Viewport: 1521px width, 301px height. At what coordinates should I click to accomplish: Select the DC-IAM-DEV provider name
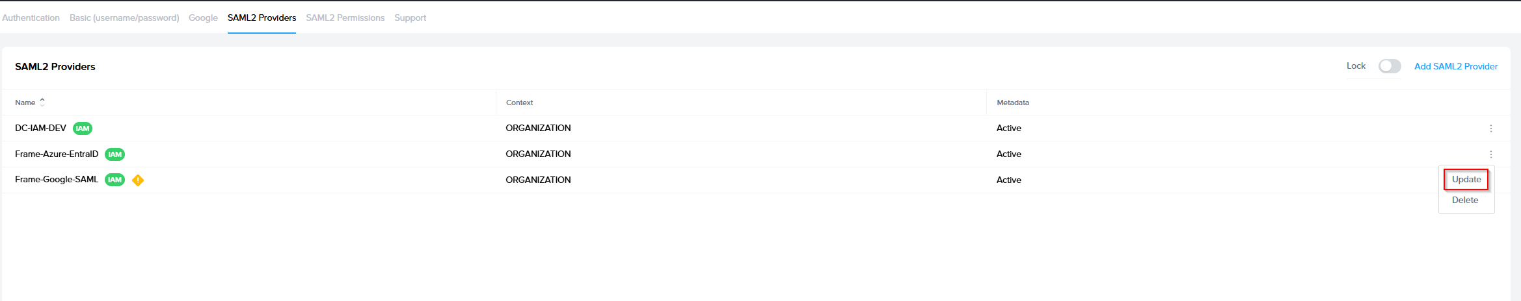pyautogui.click(x=40, y=128)
